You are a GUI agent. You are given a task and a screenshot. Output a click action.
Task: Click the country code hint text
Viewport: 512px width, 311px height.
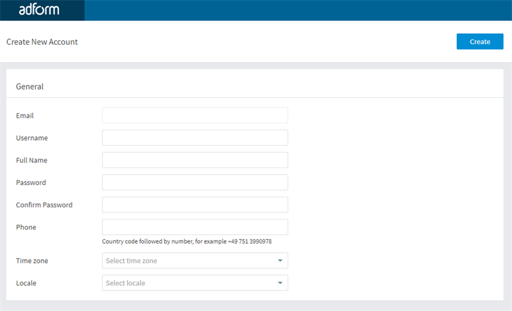[187, 241]
